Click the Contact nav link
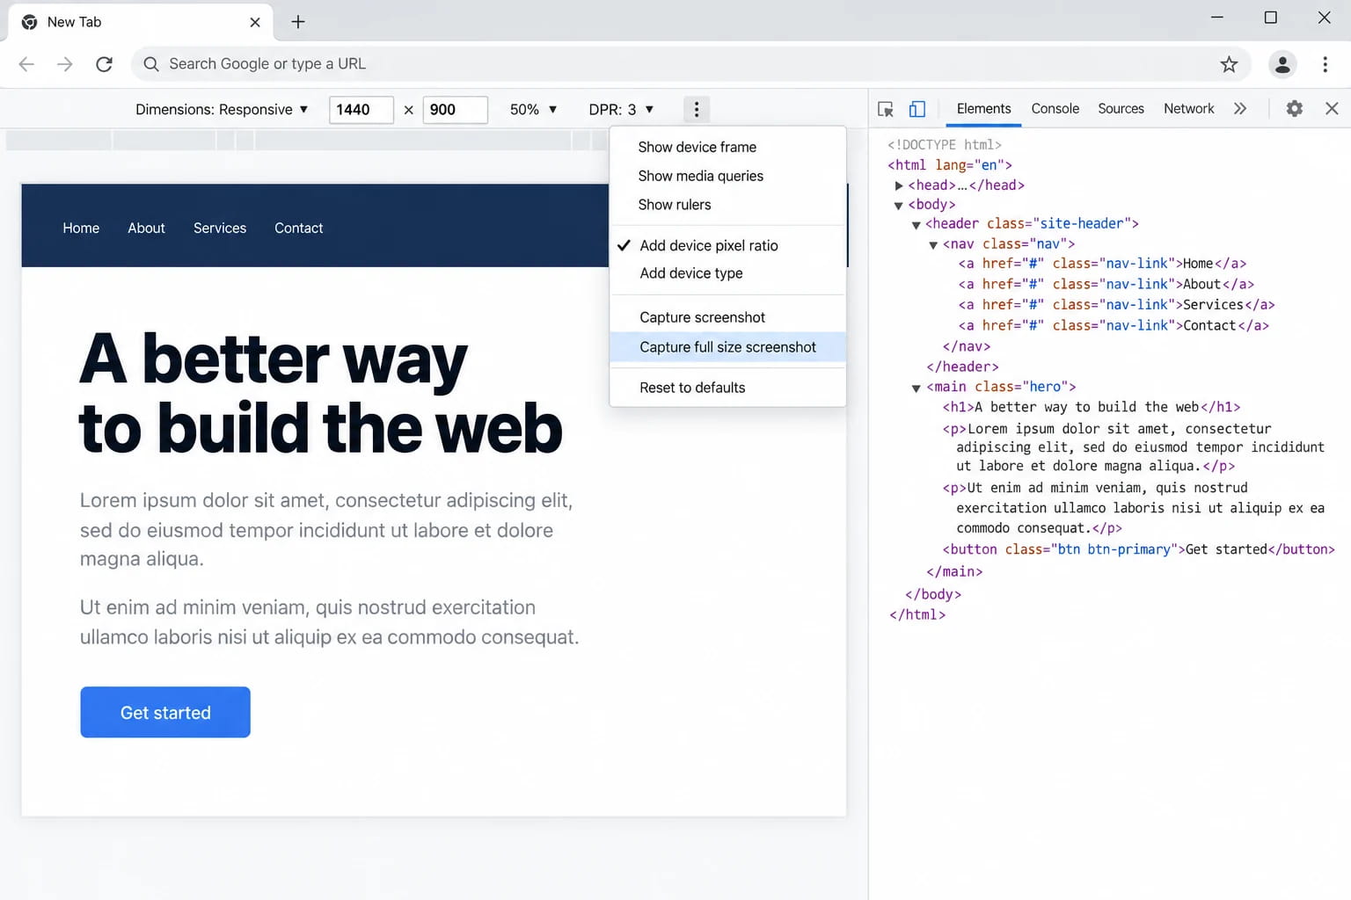 [299, 228]
